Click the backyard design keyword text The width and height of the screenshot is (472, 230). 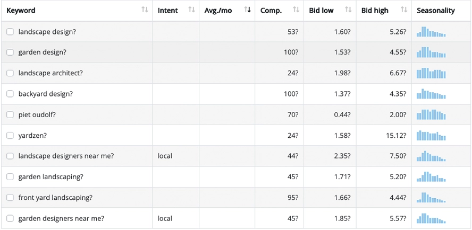click(45, 94)
